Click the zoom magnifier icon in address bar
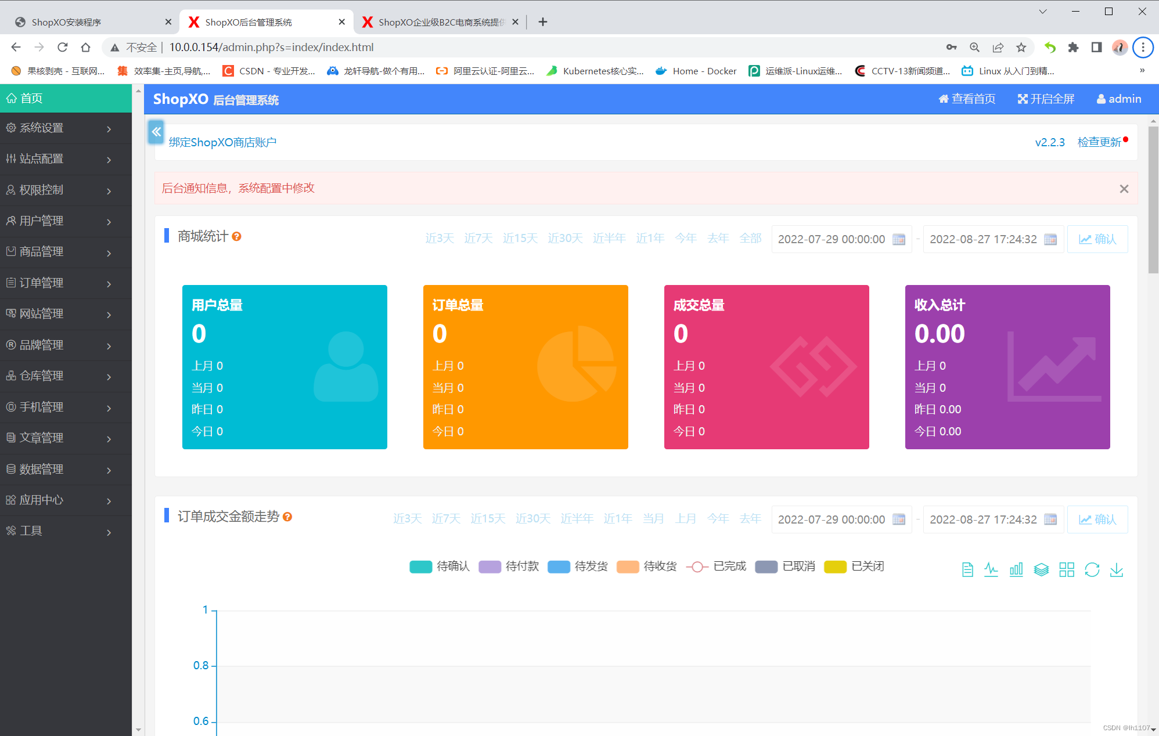 (975, 47)
